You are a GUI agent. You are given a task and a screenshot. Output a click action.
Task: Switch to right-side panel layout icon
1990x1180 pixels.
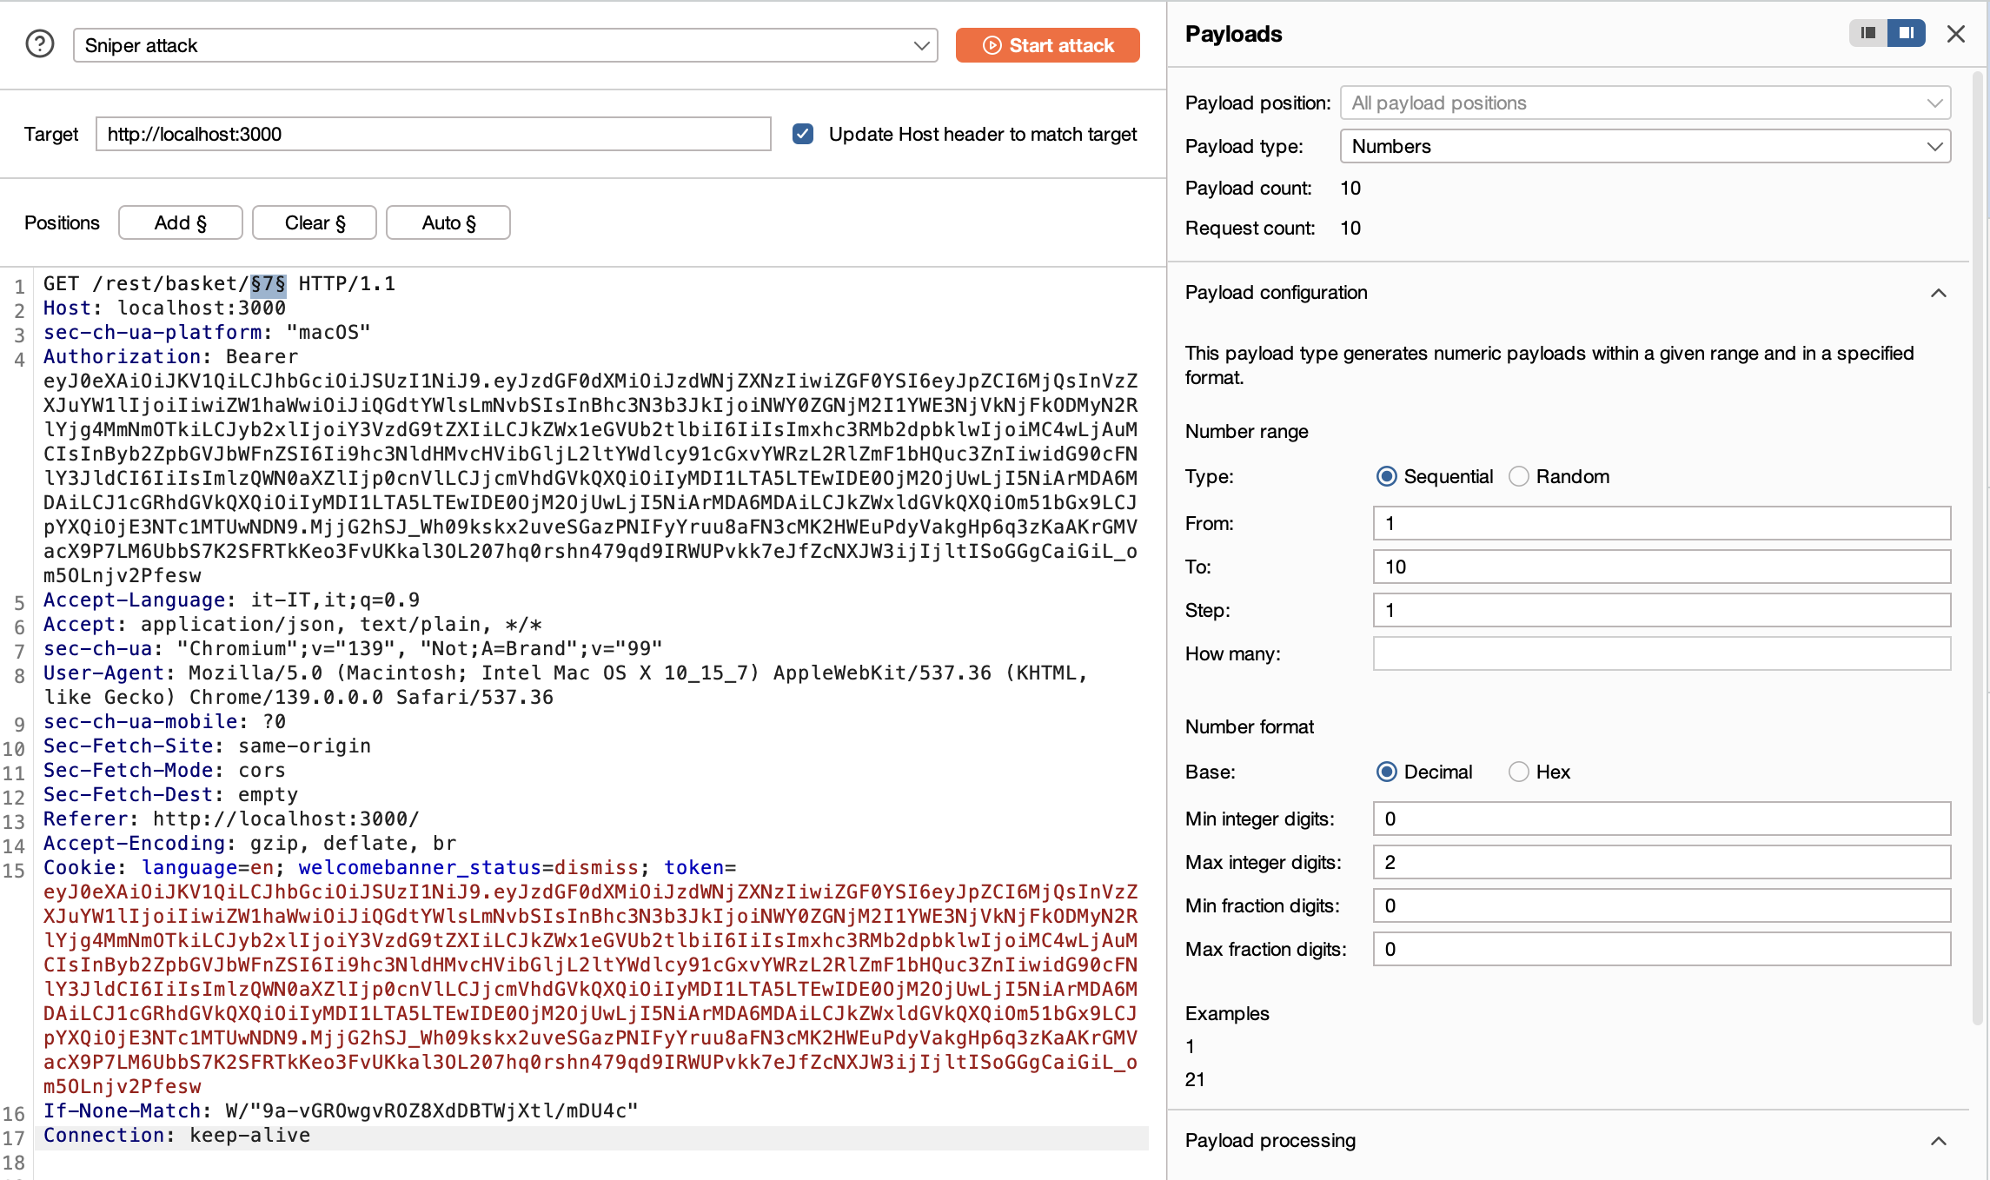[1906, 33]
